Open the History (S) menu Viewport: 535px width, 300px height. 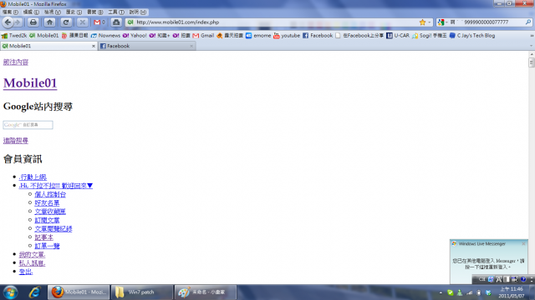coord(74,12)
